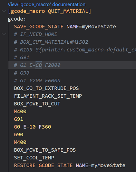Click the SET_COOL_TEMP line
136x172 pixels.
click(x=34, y=158)
